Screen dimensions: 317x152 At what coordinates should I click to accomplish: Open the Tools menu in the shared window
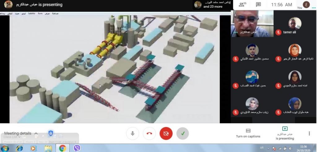point(40,14)
